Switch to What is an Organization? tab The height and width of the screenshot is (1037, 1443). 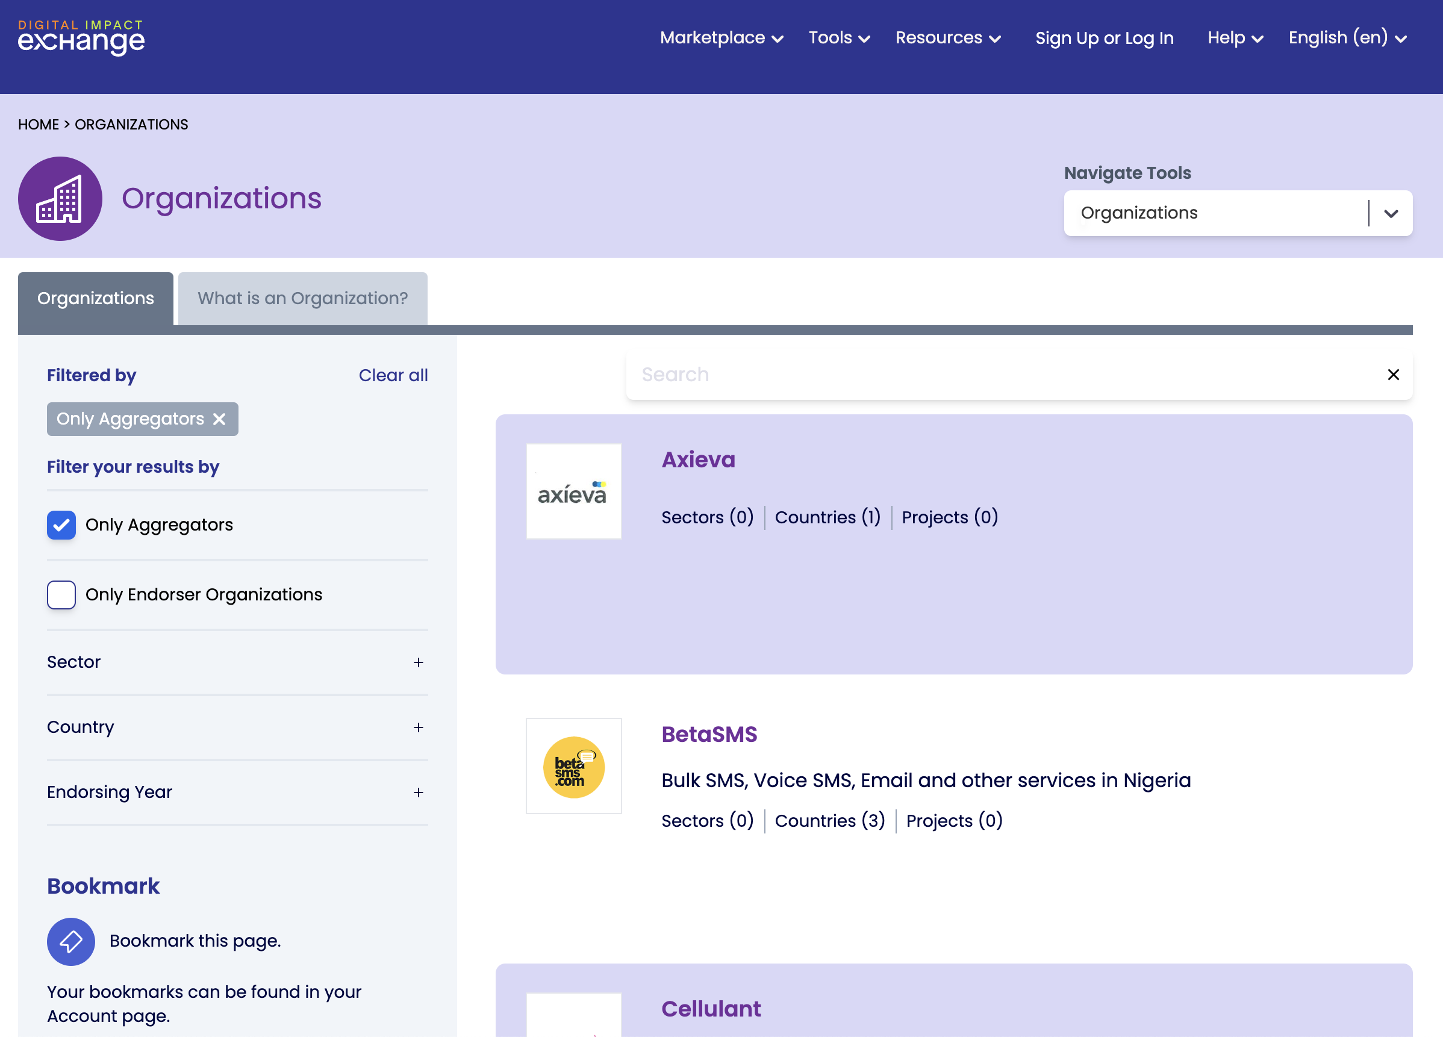tap(302, 298)
